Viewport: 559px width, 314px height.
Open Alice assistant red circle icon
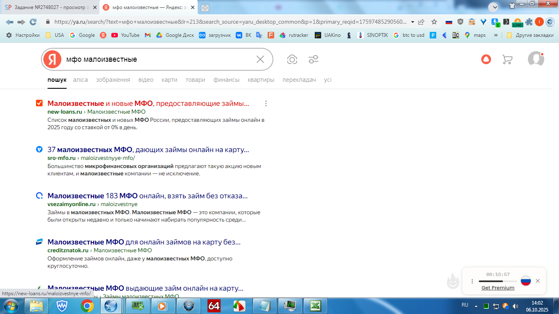click(486, 59)
